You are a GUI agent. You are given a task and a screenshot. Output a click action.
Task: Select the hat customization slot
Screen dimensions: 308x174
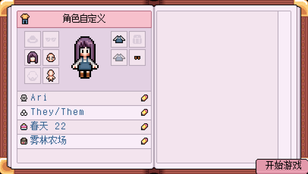[33, 39]
